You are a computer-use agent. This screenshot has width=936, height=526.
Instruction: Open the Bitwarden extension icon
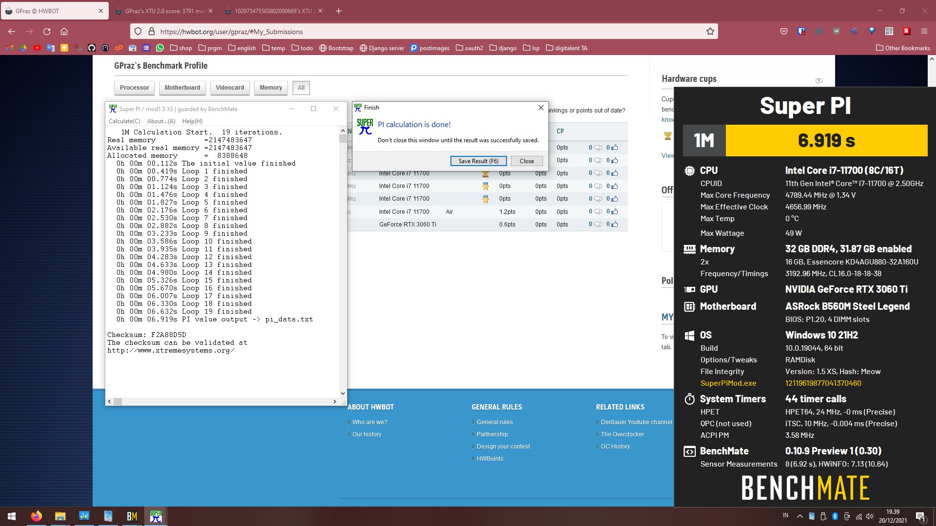click(801, 31)
